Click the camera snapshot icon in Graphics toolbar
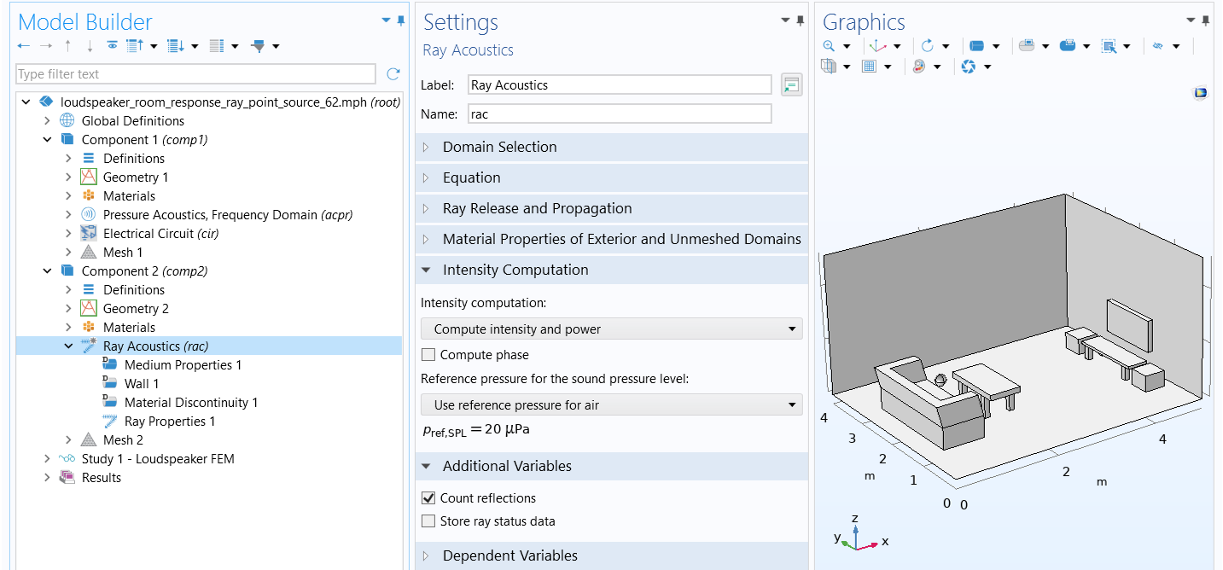The height and width of the screenshot is (570, 1223). [x=968, y=67]
